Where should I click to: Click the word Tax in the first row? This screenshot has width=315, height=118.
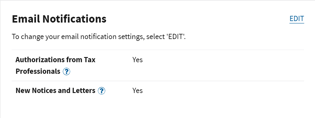90,60
